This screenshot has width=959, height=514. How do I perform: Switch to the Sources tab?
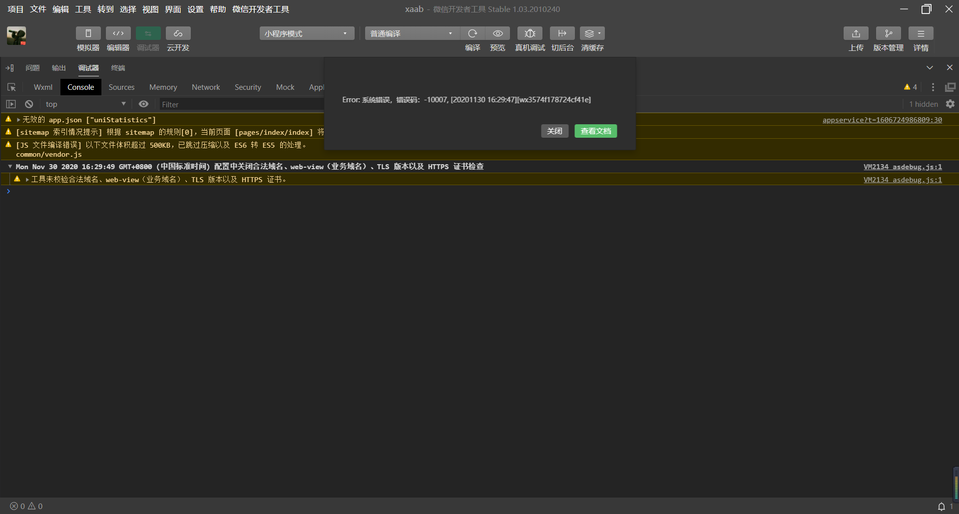(x=121, y=87)
